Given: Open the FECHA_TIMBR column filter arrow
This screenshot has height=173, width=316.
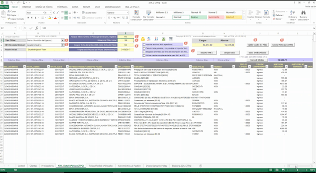Looking at the screenshot, I should (x=48, y=67).
